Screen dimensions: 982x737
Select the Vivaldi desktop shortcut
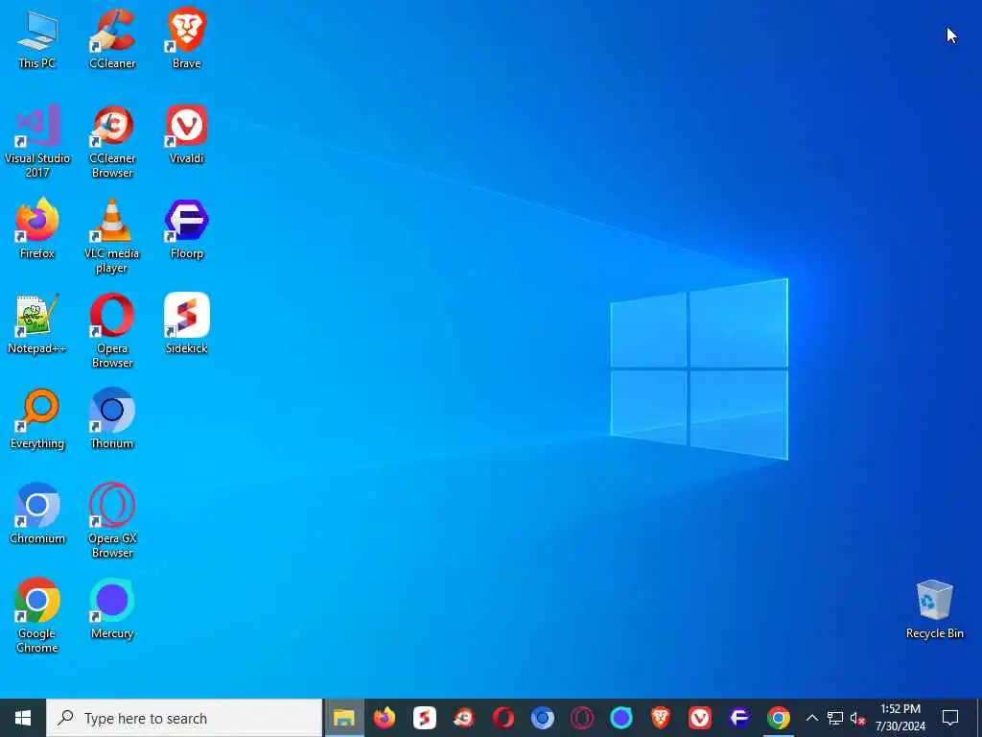[187, 134]
